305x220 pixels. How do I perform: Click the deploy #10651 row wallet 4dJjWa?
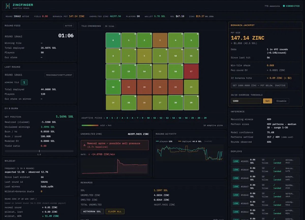coord(289,161)
